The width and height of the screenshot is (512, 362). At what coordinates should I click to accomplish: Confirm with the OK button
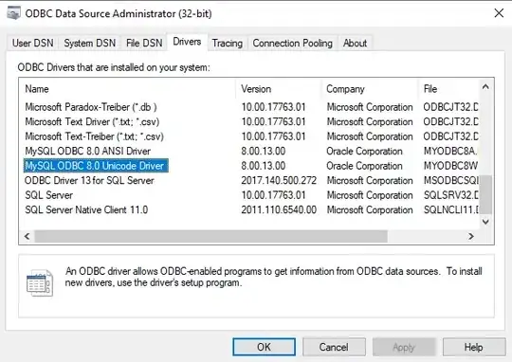[264, 347]
